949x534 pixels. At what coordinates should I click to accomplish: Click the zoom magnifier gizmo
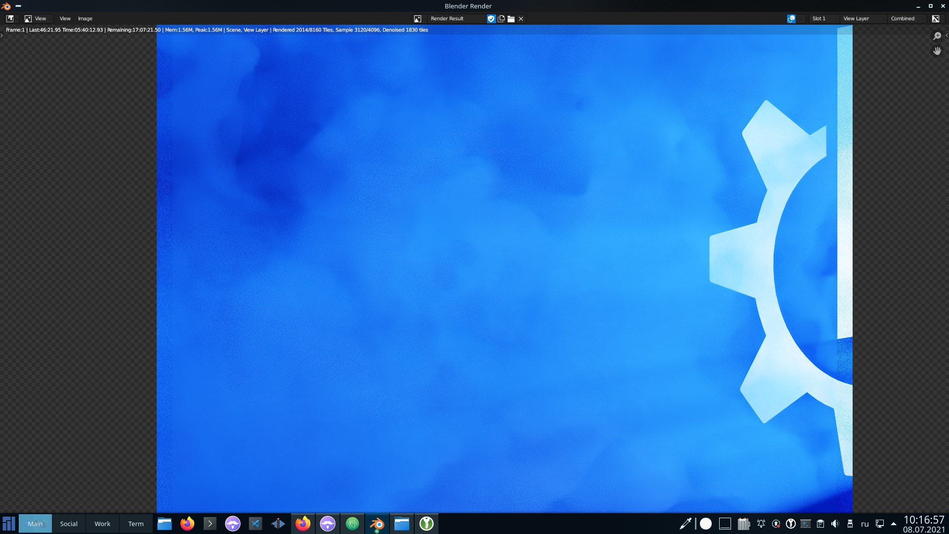pos(937,36)
